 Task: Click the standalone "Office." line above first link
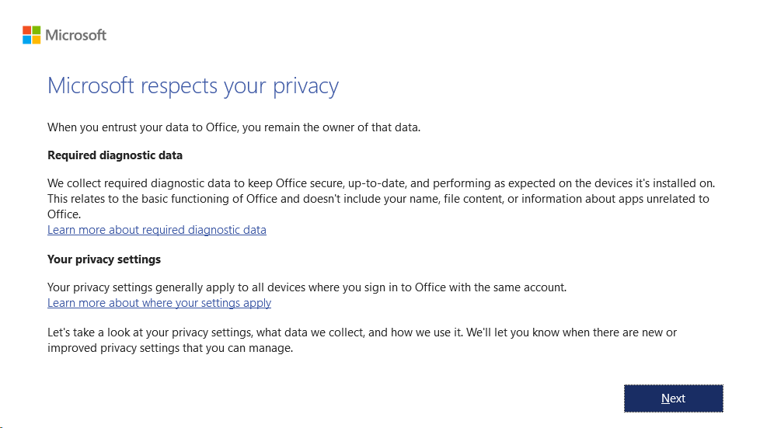coord(64,214)
